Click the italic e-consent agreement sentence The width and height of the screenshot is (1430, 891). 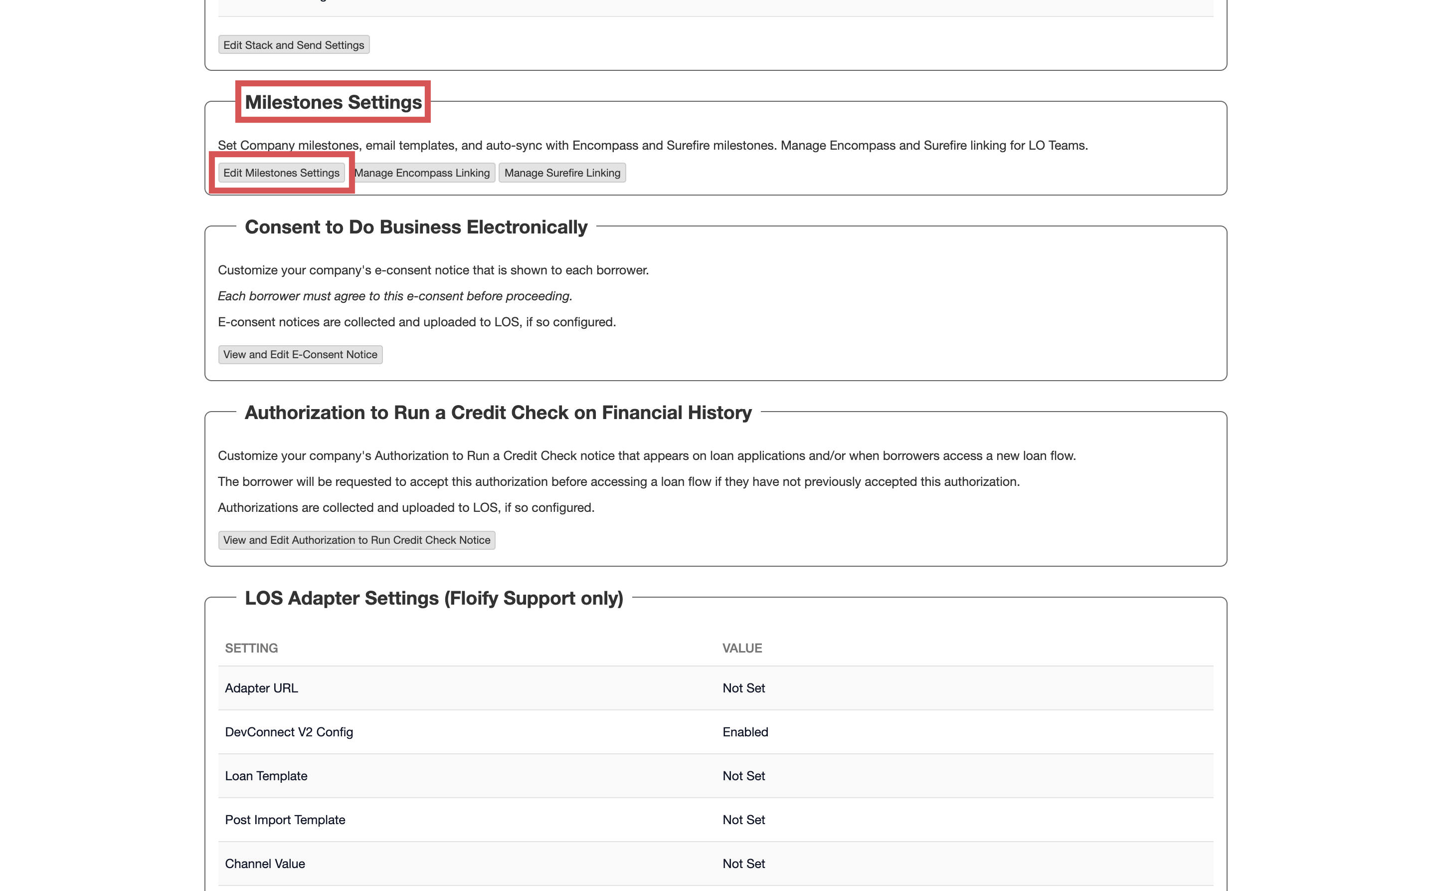[x=394, y=296]
